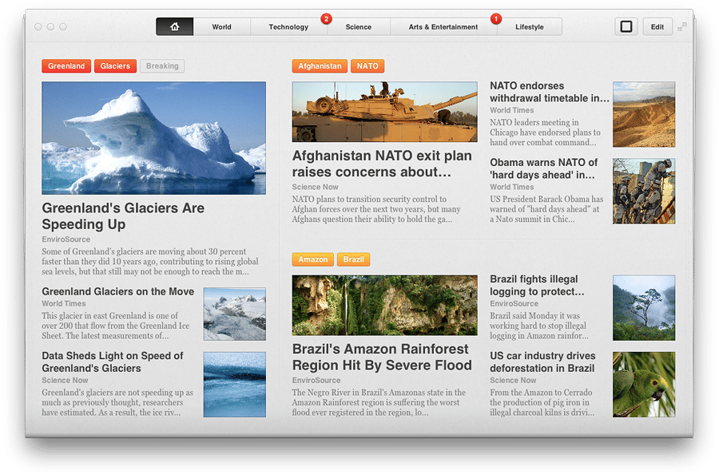
Task: Click the fullscreen arrows icon
Action: pos(682,27)
